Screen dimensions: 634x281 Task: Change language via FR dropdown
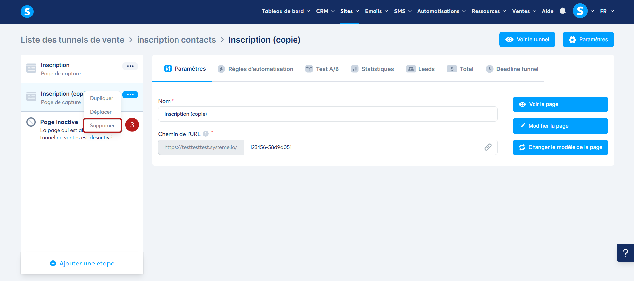[x=607, y=11]
